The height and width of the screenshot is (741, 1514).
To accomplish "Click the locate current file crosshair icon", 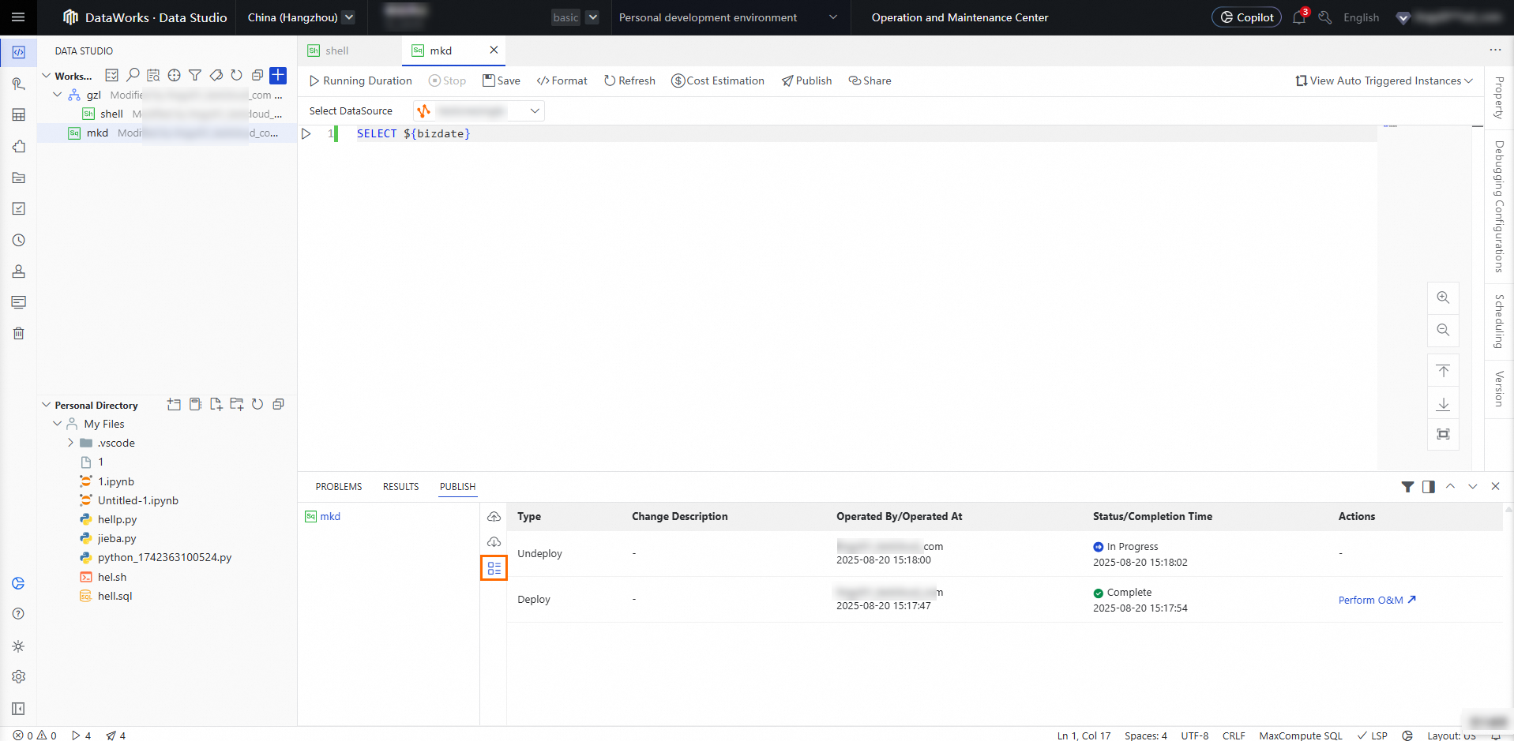I will [x=174, y=76].
